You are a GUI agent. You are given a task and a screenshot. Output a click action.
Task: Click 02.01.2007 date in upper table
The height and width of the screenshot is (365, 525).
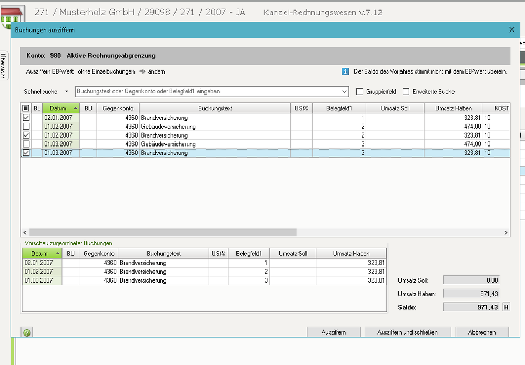coord(58,118)
